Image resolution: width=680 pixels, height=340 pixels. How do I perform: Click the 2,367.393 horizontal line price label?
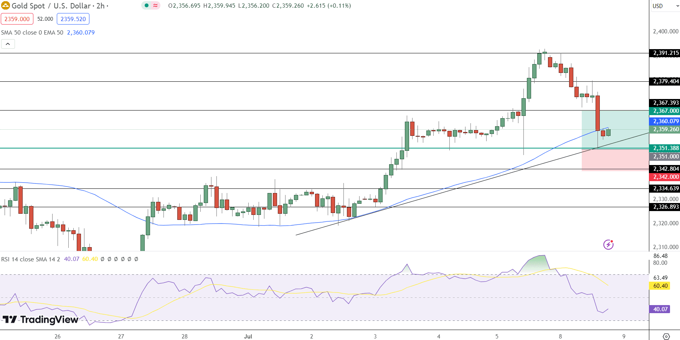(x=665, y=103)
